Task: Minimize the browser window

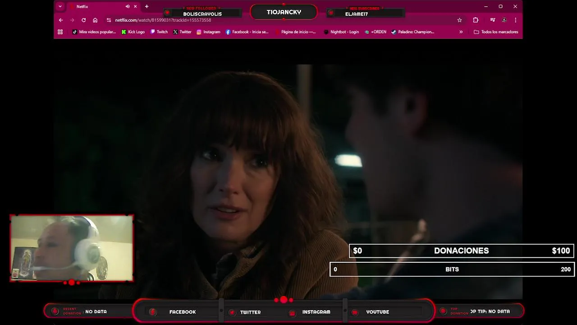Action: click(485, 6)
